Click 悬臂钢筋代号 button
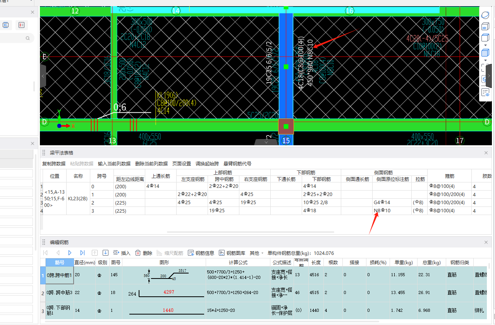Image resolution: width=495 pixels, height=325 pixels. 237,164
